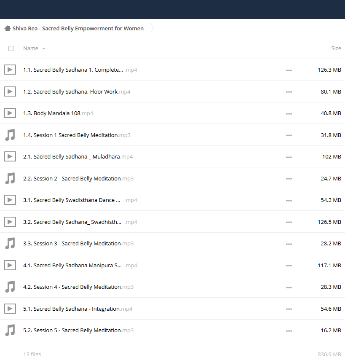Open the more options menu for 1.1 Sacred Belly Sadhana 1
345x363 pixels.
[x=289, y=70]
